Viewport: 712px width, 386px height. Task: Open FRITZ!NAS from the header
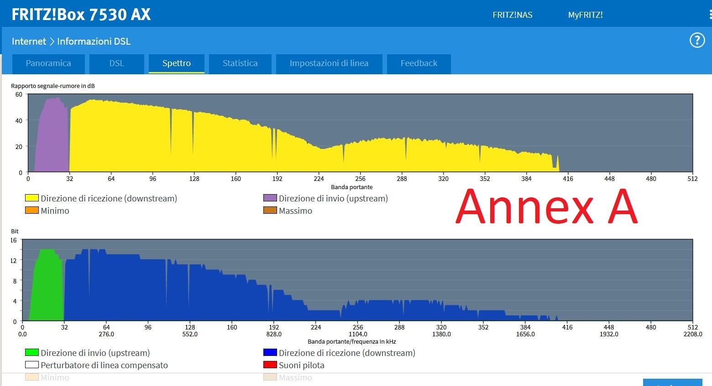tap(512, 15)
